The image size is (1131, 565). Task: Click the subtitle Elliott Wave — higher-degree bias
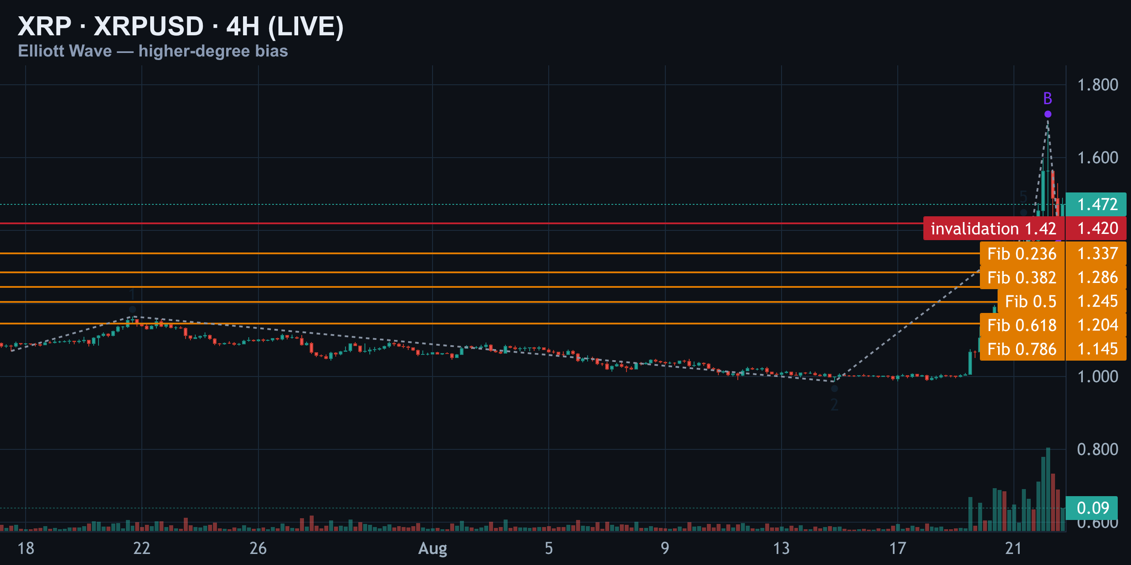[153, 51]
